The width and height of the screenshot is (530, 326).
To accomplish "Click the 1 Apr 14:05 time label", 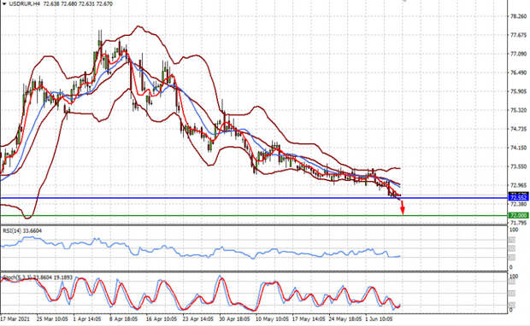I will [87, 319].
